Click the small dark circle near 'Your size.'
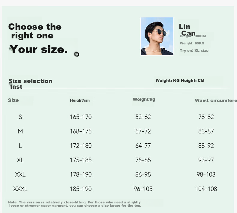 pos(76,54)
